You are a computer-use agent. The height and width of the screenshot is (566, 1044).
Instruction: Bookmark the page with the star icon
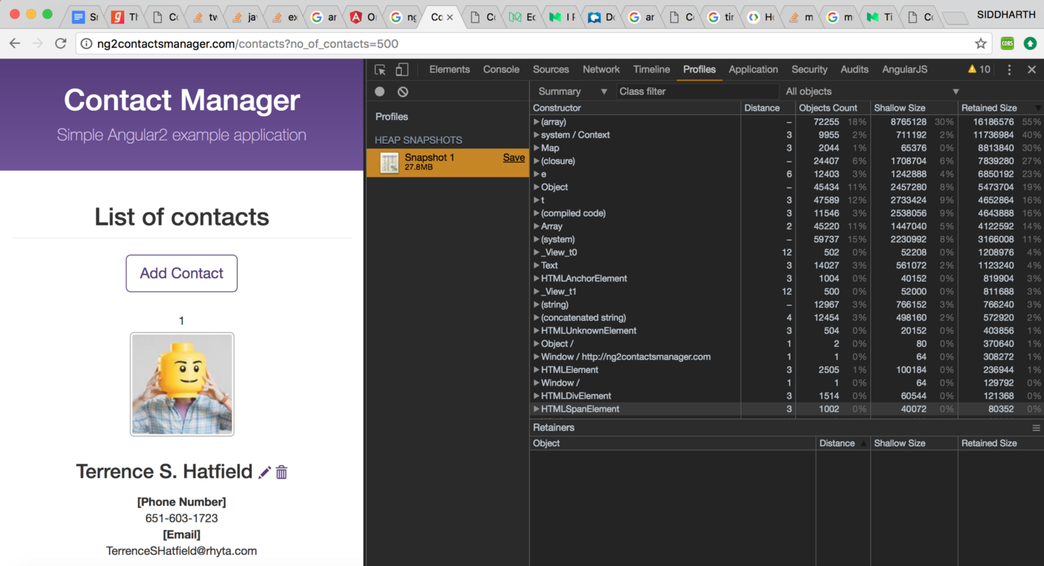tap(980, 44)
